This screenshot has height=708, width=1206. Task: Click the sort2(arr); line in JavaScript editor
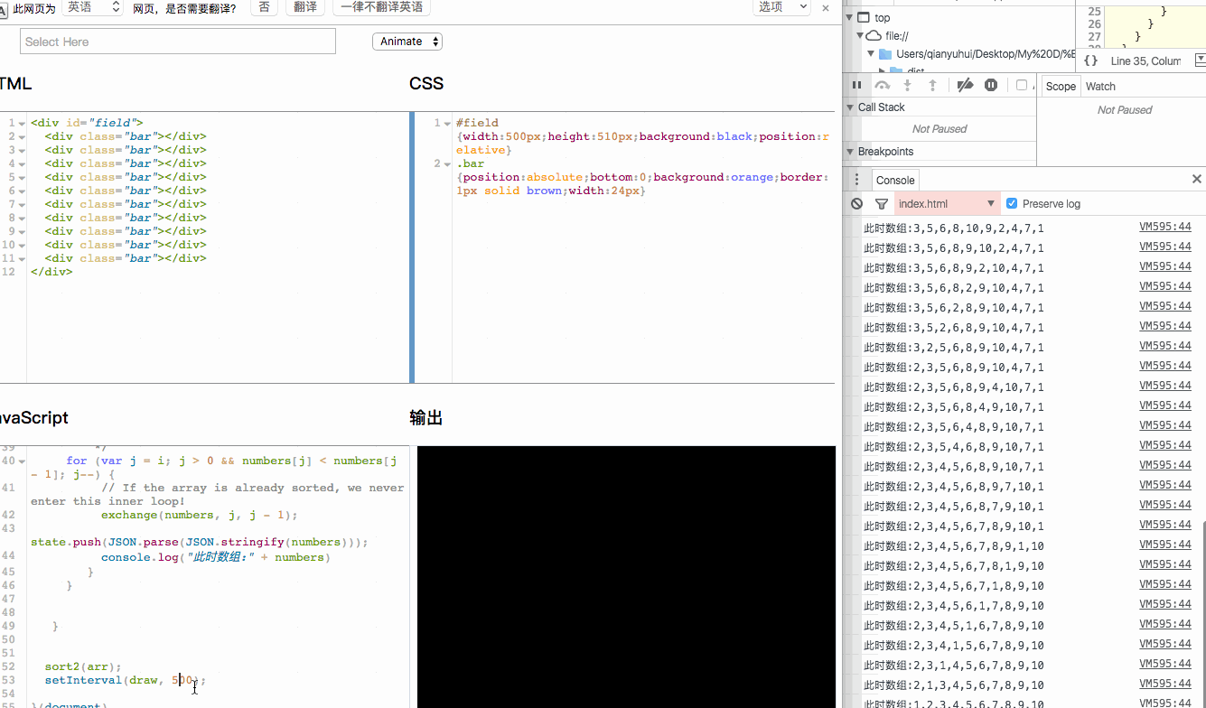(x=83, y=666)
